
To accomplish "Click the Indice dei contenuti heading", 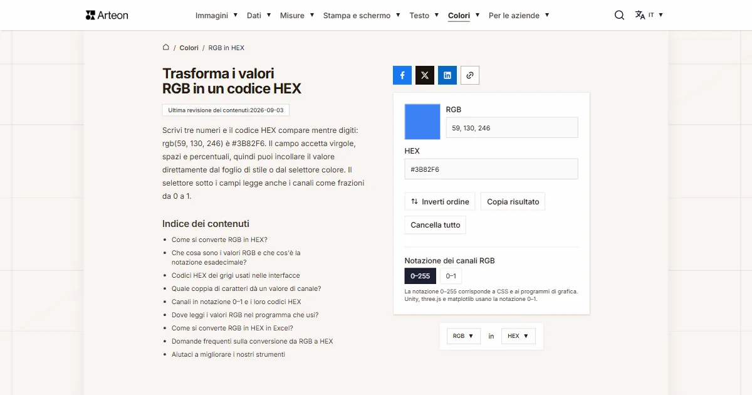I will point(206,224).
